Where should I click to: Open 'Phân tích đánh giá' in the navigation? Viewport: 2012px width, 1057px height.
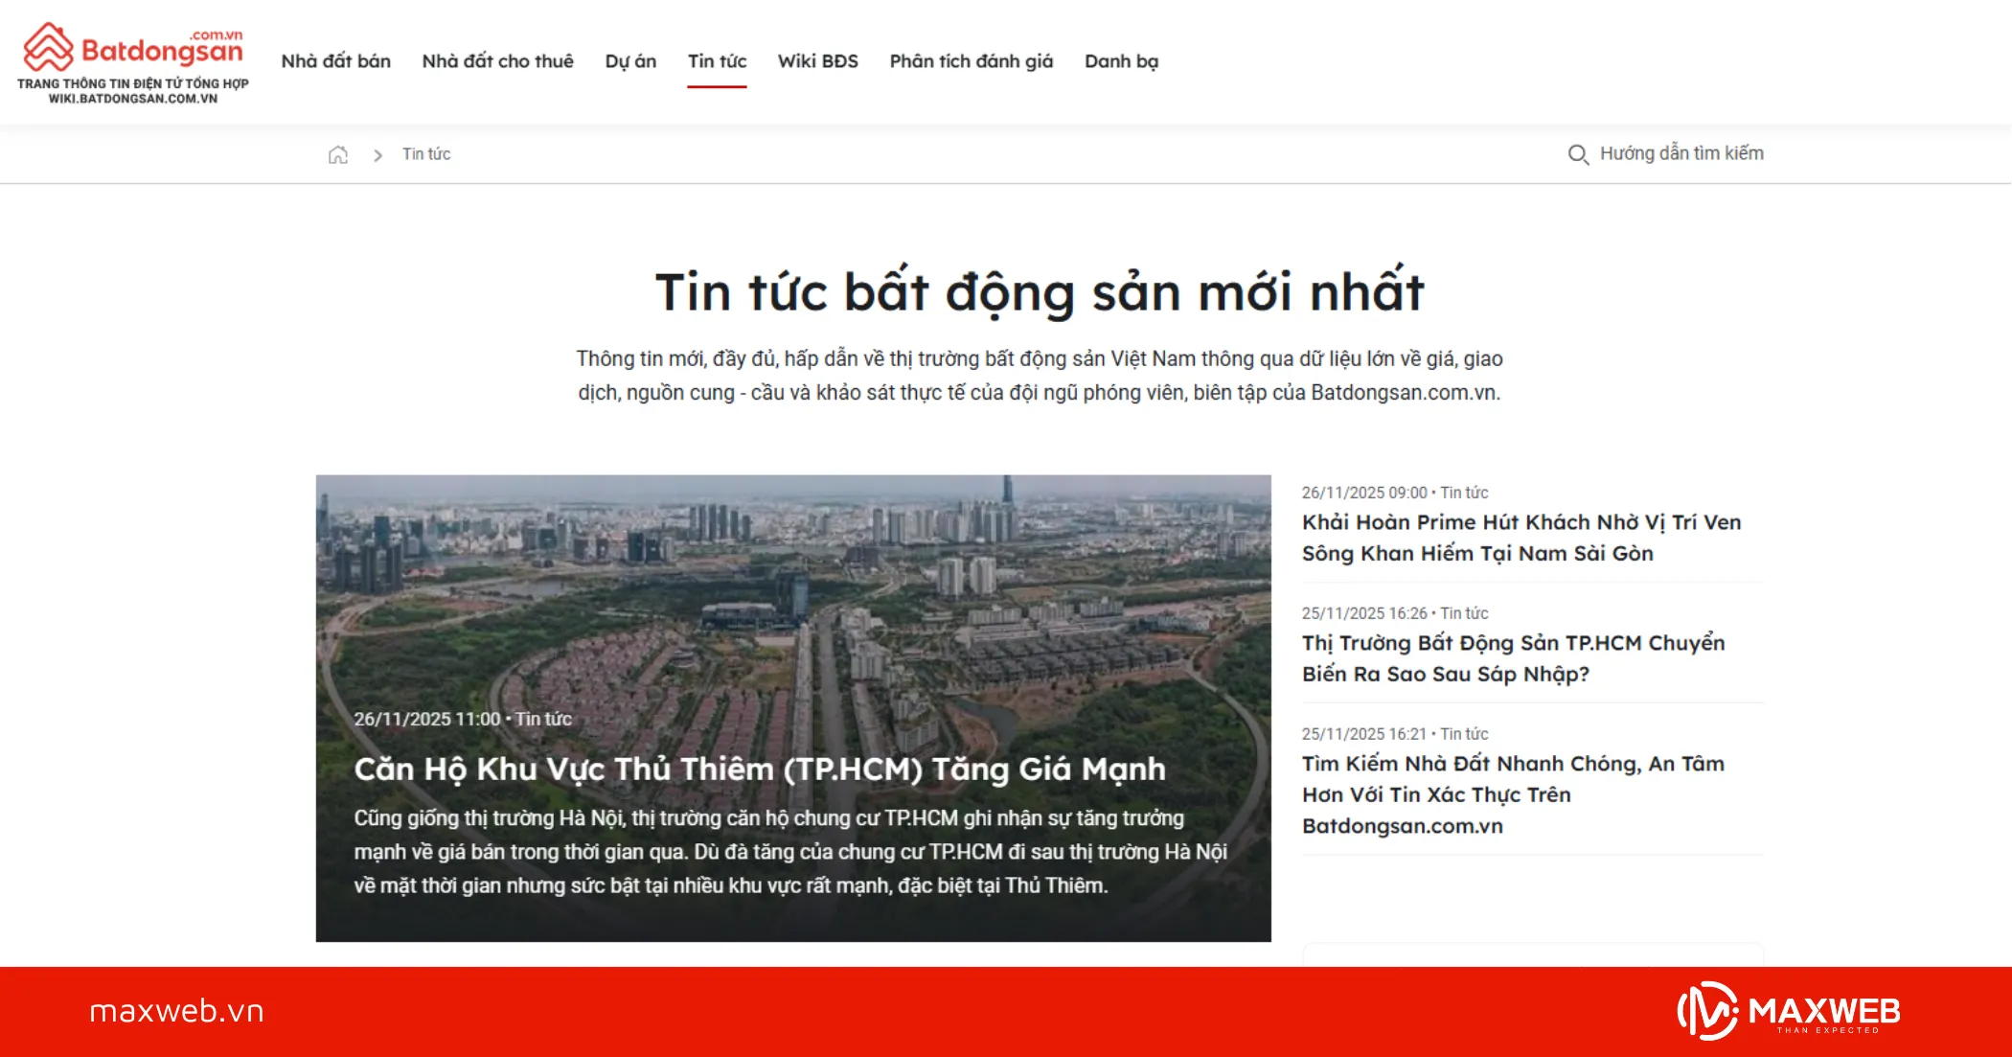pos(970,60)
